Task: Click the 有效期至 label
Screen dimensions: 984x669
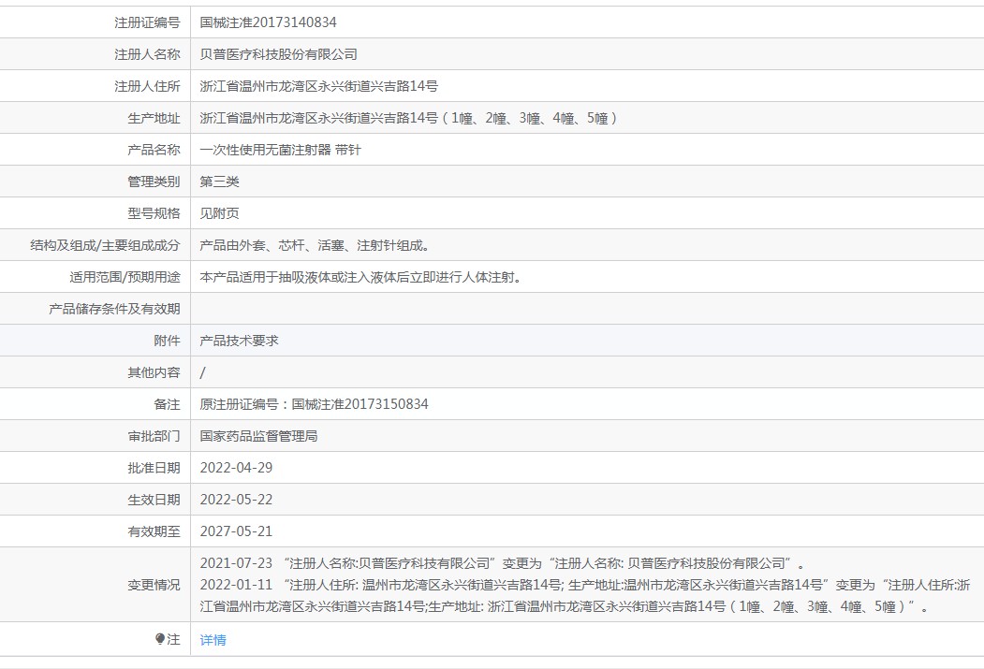Action: 154,531
